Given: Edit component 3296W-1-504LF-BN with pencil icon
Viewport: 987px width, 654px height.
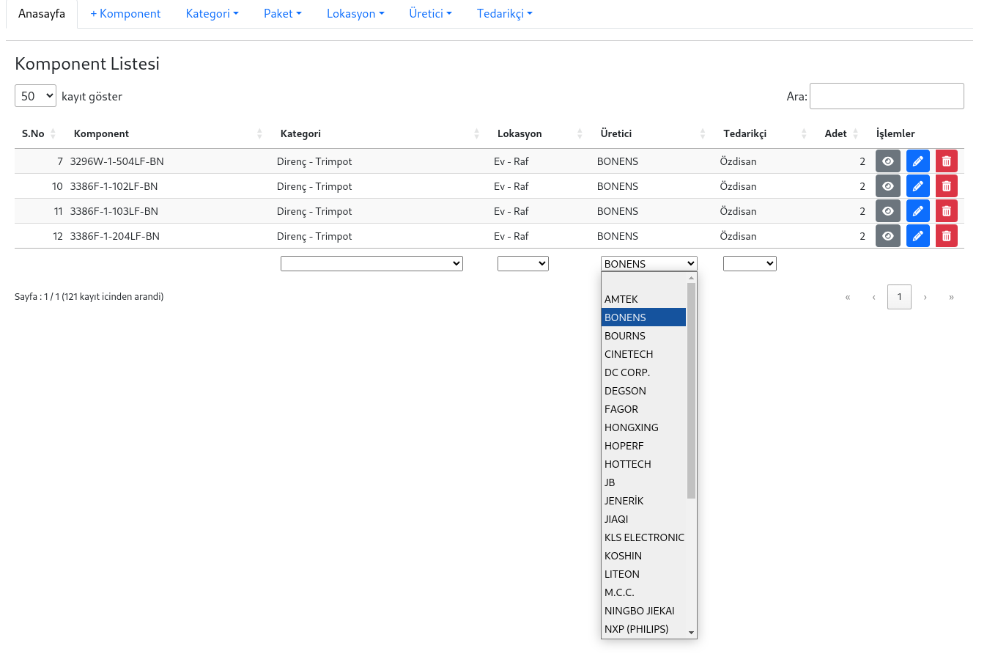Looking at the screenshot, I should [917, 161].
